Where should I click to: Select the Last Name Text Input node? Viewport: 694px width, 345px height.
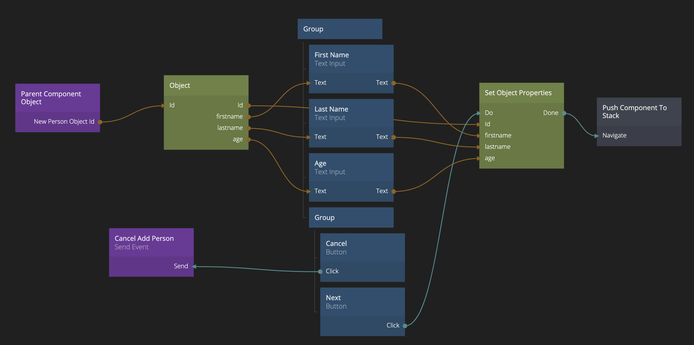coord(351,113)
